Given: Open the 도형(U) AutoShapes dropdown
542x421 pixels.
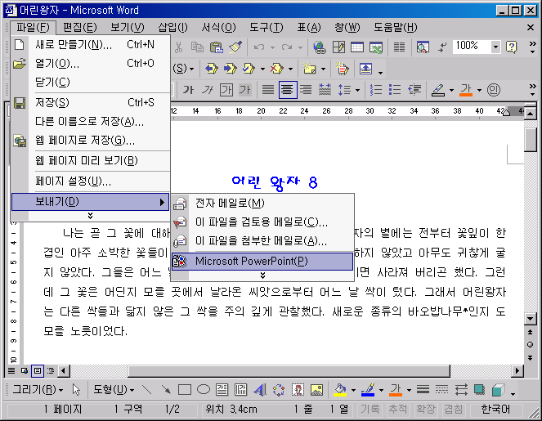Looking at the screenshot, I should tap(114, 390).
